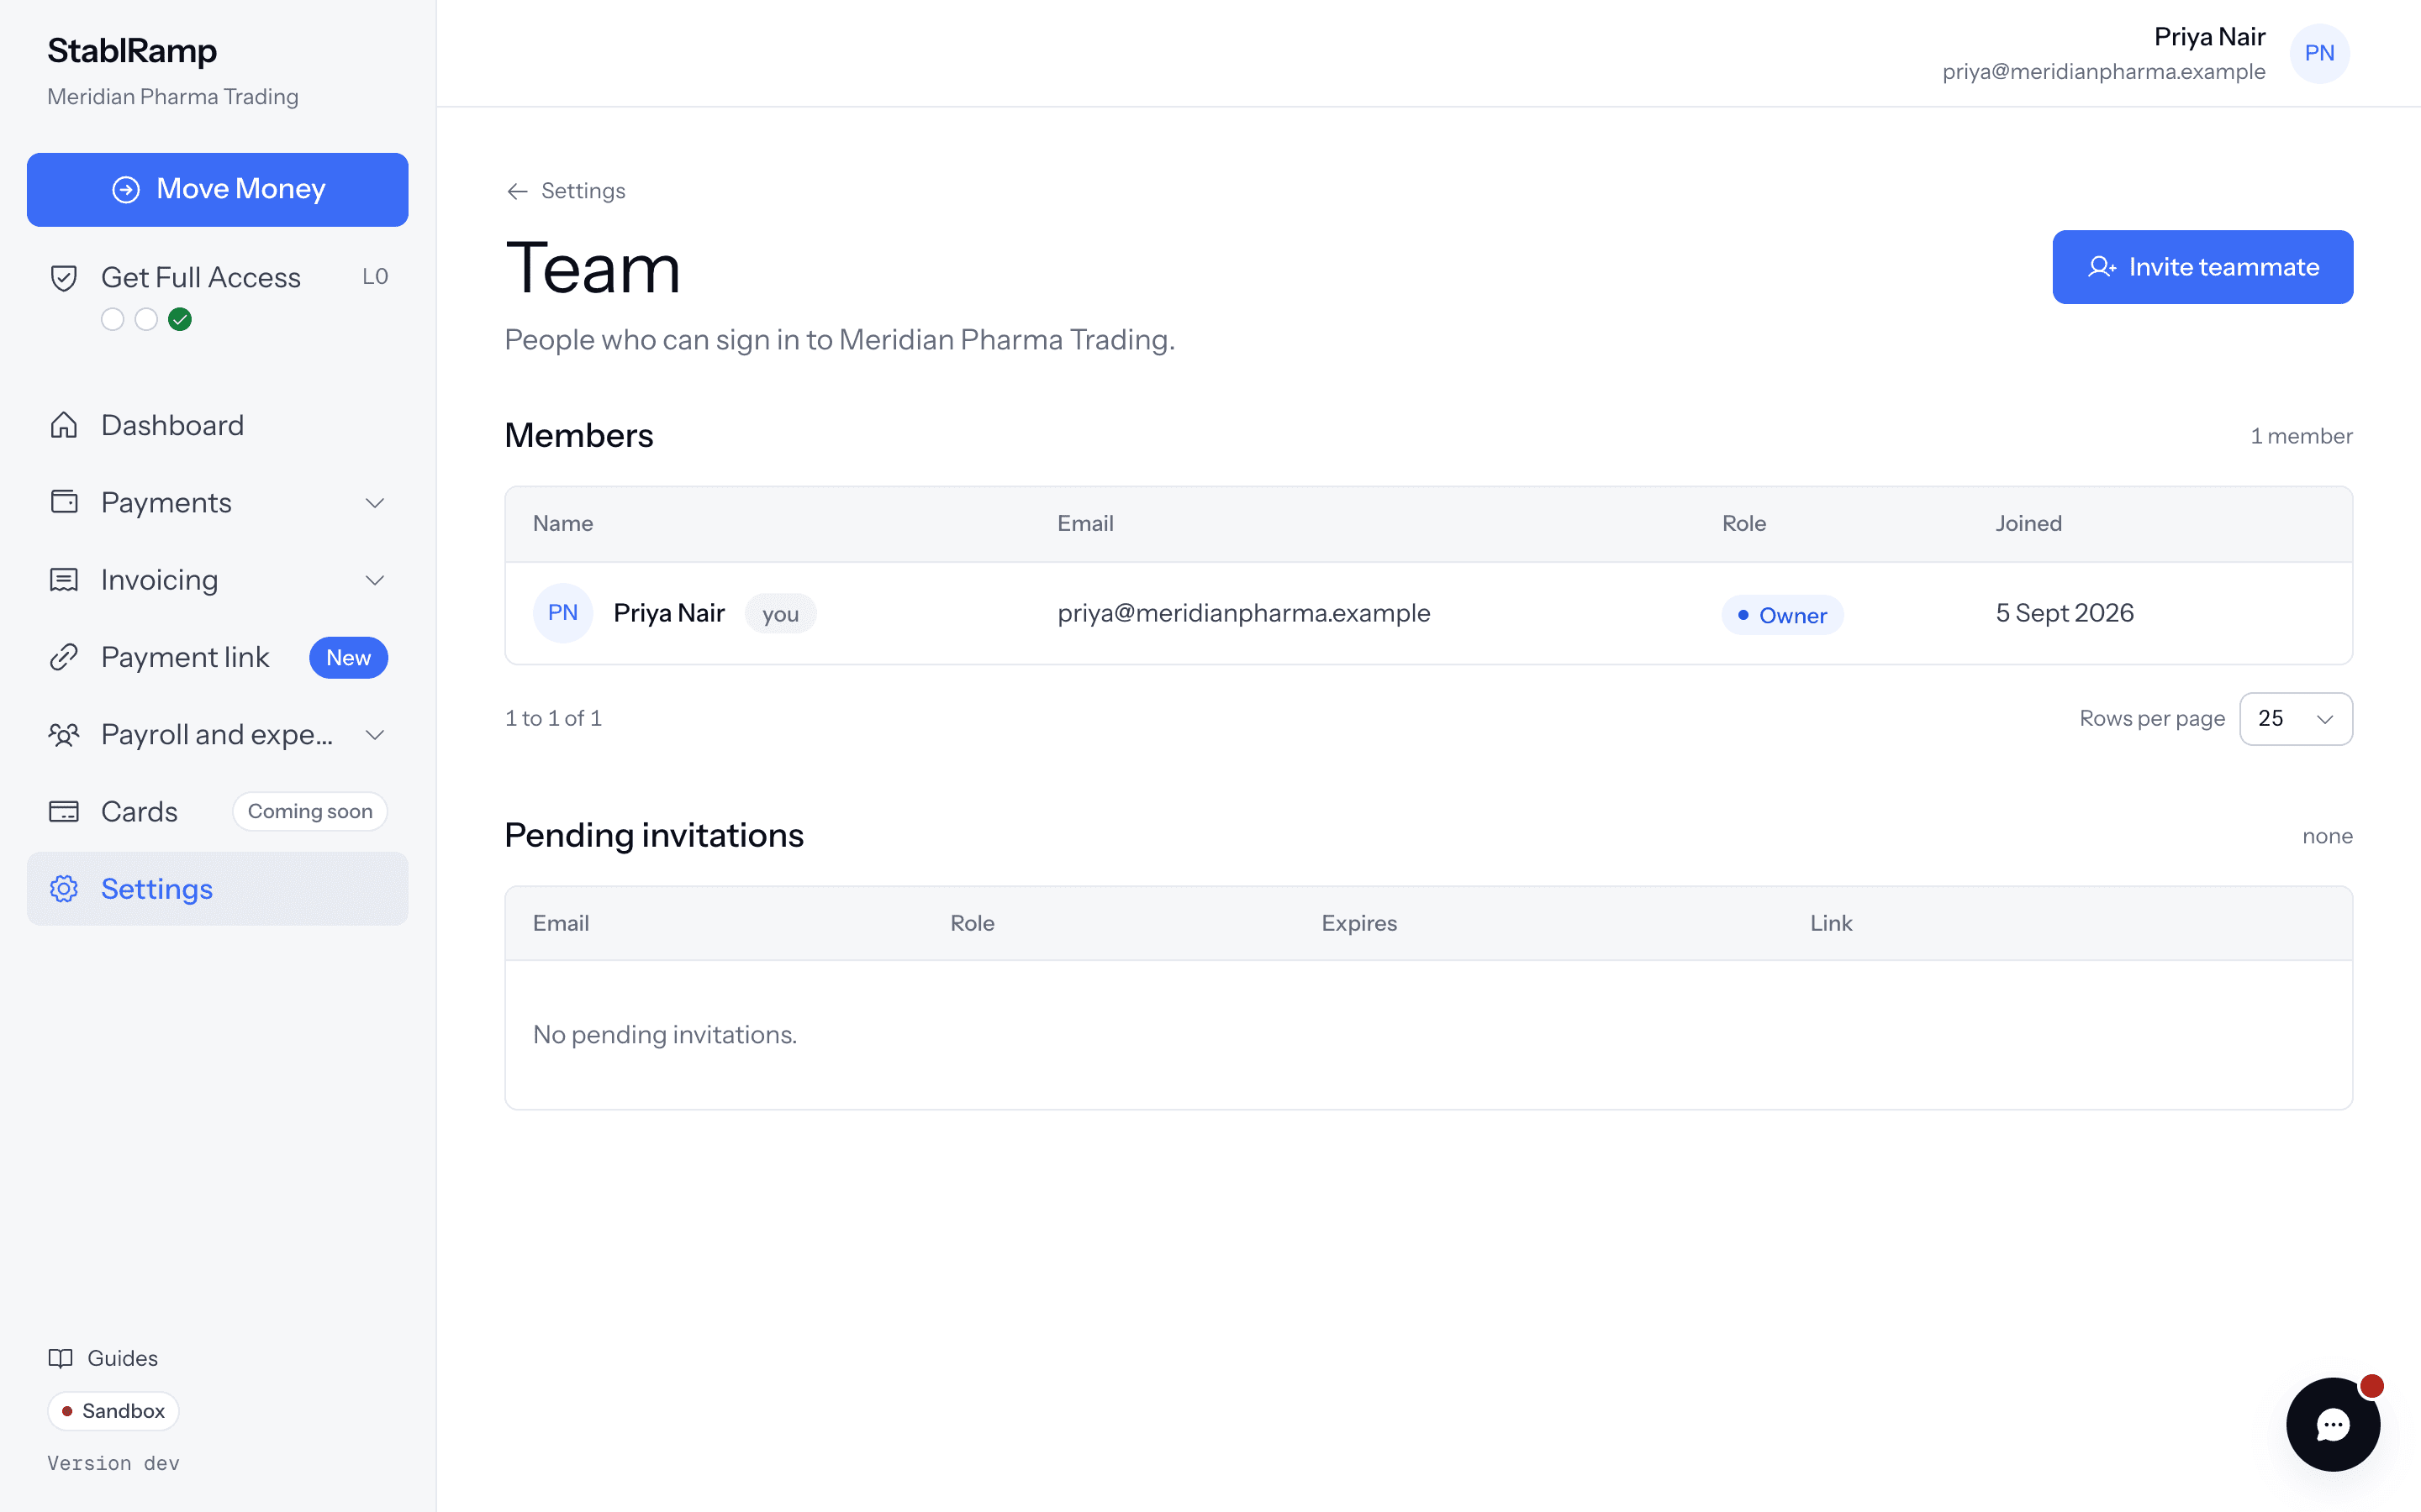Click priya@meridianpharma.example in the members table
The height and width of the screenshot is (1512, 2421).
(1243, 613)
